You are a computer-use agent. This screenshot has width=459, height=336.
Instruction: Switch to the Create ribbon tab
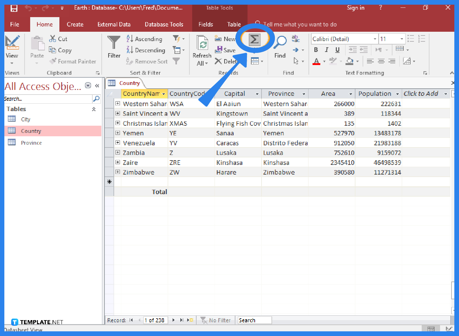coord(75,24)
